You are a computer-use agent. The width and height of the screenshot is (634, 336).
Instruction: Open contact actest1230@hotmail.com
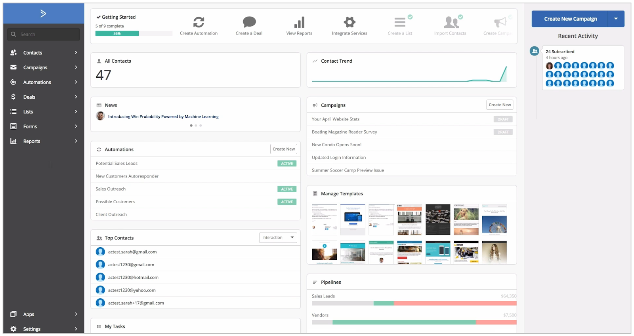(133, 277)
